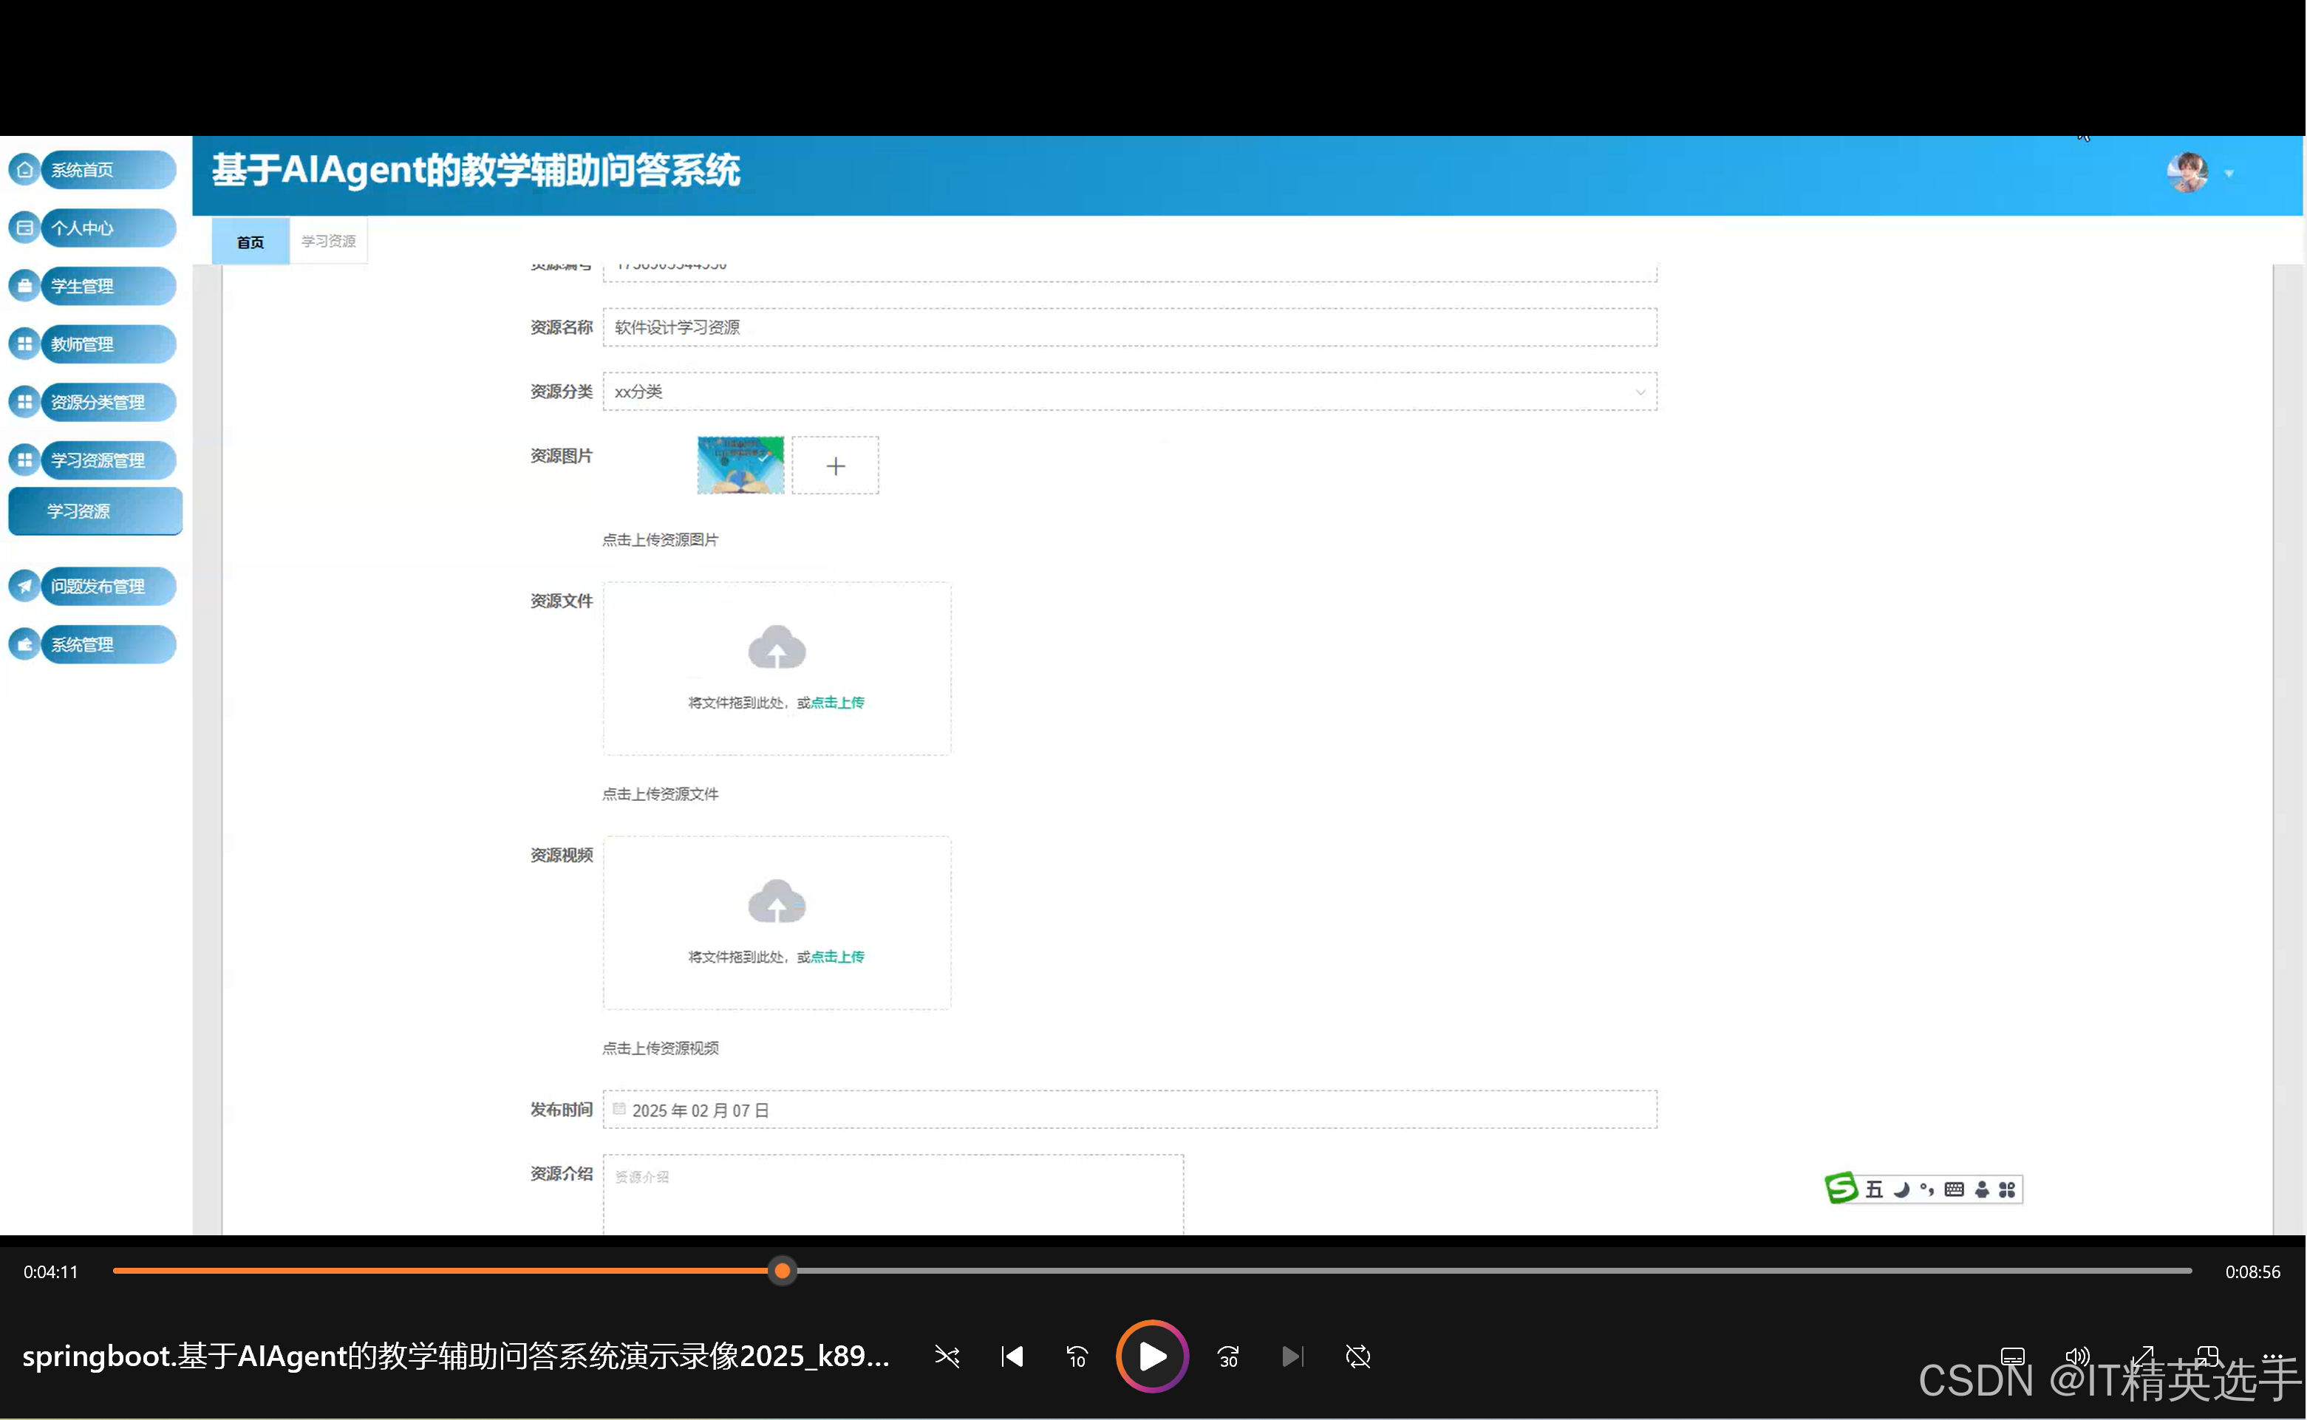Click the 点击上传资源图片 hint text
Image resolution: width=2307 pixels, height=1420 pixels.
click(661, 540)
